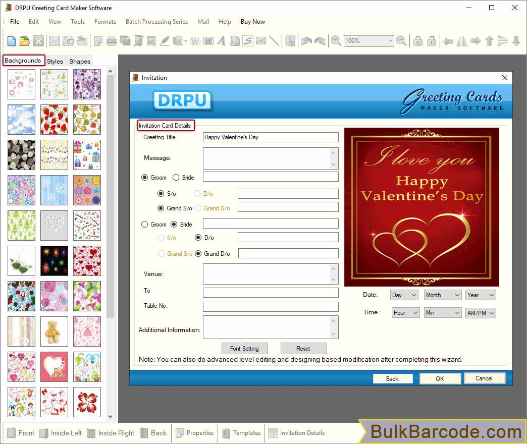Click the closed padlock lock icon

[x=418, y=41]
